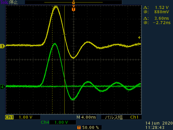
Task: Select the yellow Ch1 channel label
Action: pyautogui.click(x=9, y=117)
